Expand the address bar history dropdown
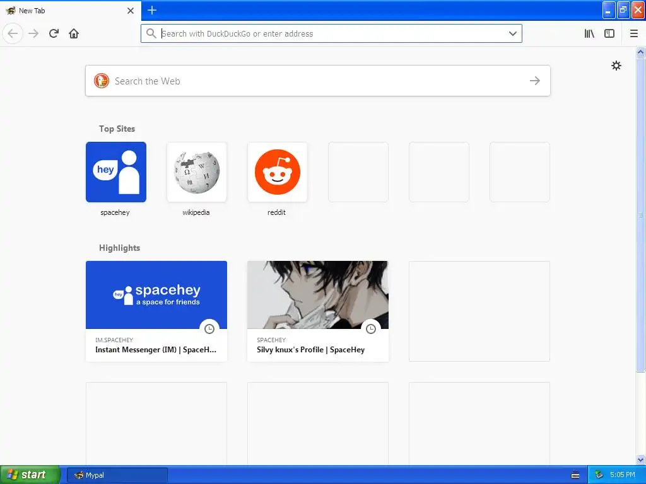Screen dimensions: 646x484 click(512, 33)
